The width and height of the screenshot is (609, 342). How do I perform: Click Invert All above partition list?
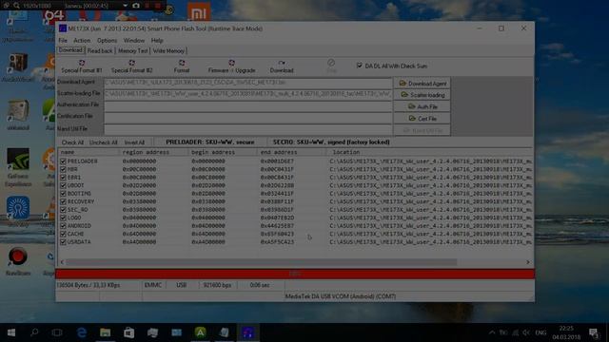134,142
